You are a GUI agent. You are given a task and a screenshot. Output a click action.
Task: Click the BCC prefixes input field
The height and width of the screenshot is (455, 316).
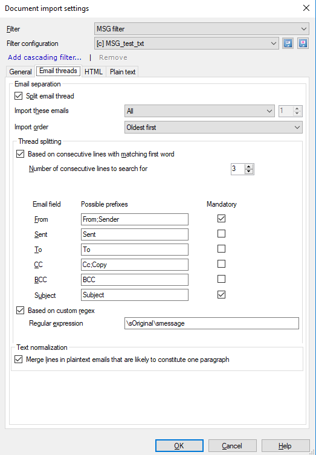(x=135, y=280)
